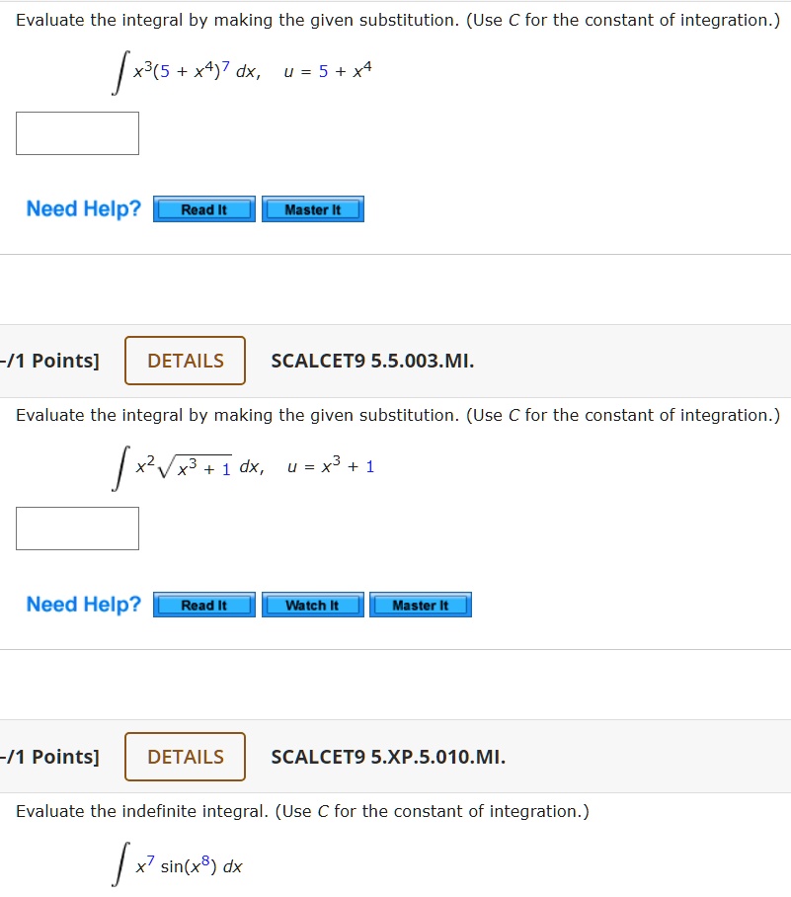Image resolution: width=791 pixels, height=897 pixels.
Task: Click Read It under problem SCALCET9 5.5.003.MI
Action: (x=203, y=605)
